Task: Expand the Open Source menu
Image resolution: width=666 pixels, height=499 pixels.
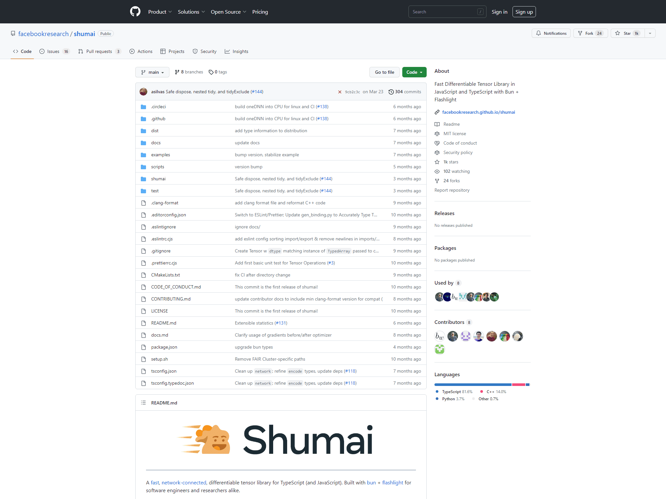Action: tap(228, 12)
